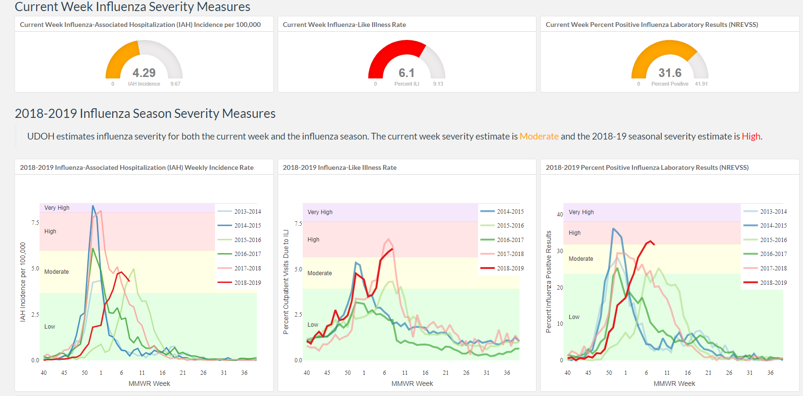The image size is (803, 396).
Task: Toggle 2015-2016 series in NREVSS Percent Positive legend
Action: click(765, 240)
